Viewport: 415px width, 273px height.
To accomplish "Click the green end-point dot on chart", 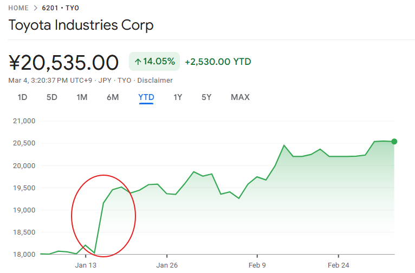I will (394, 142).
